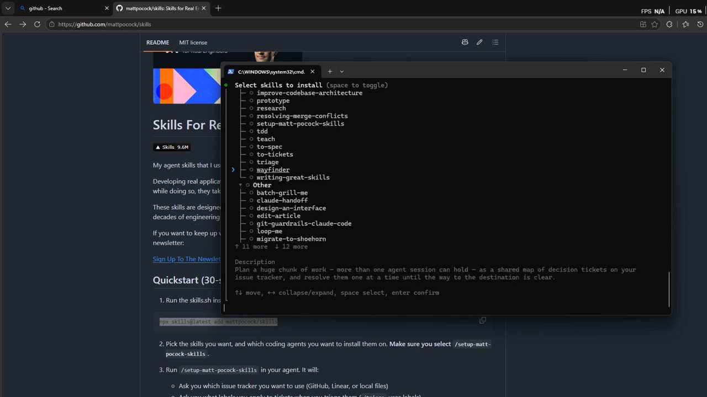707x397 pixels.
Task: Click the Skills 9.6M badge
Action: 172,147
